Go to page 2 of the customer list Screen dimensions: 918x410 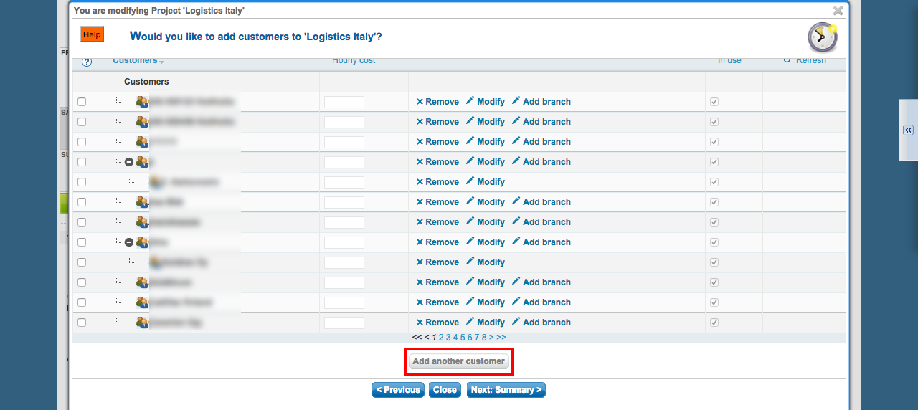pos(442,337)
